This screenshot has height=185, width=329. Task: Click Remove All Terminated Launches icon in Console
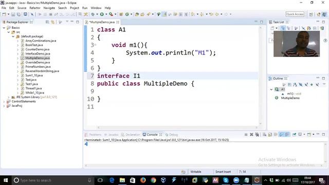(x=257, y=135)
